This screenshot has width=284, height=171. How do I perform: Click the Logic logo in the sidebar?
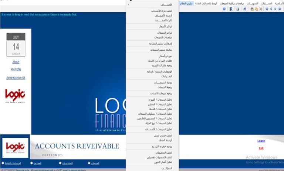pos(15,95)
